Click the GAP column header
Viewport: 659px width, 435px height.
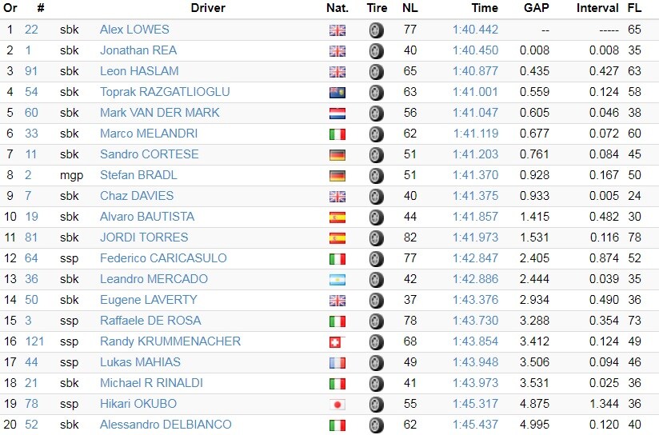point(537,8)
